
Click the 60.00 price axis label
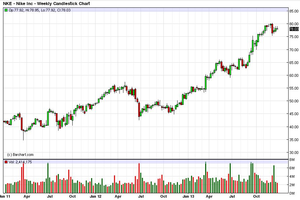pyautogui.click(x=294, y=75)
